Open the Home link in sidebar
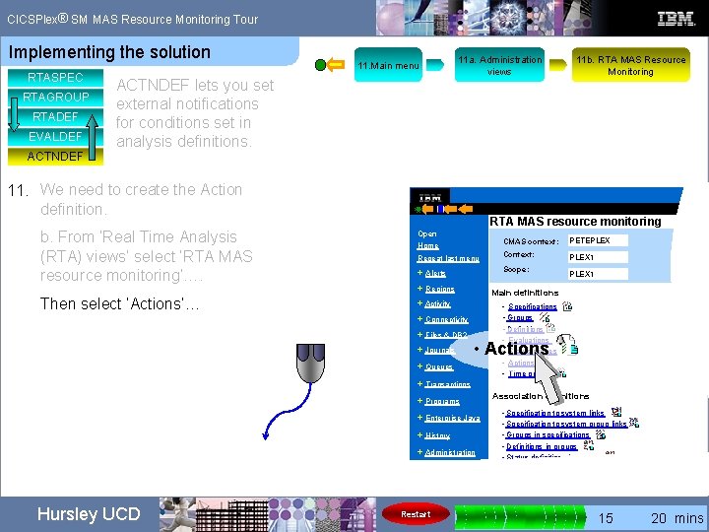 pos(427,245)
